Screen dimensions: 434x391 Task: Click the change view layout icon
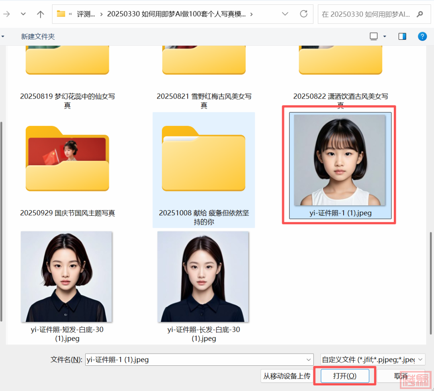[x=374, y=36]
